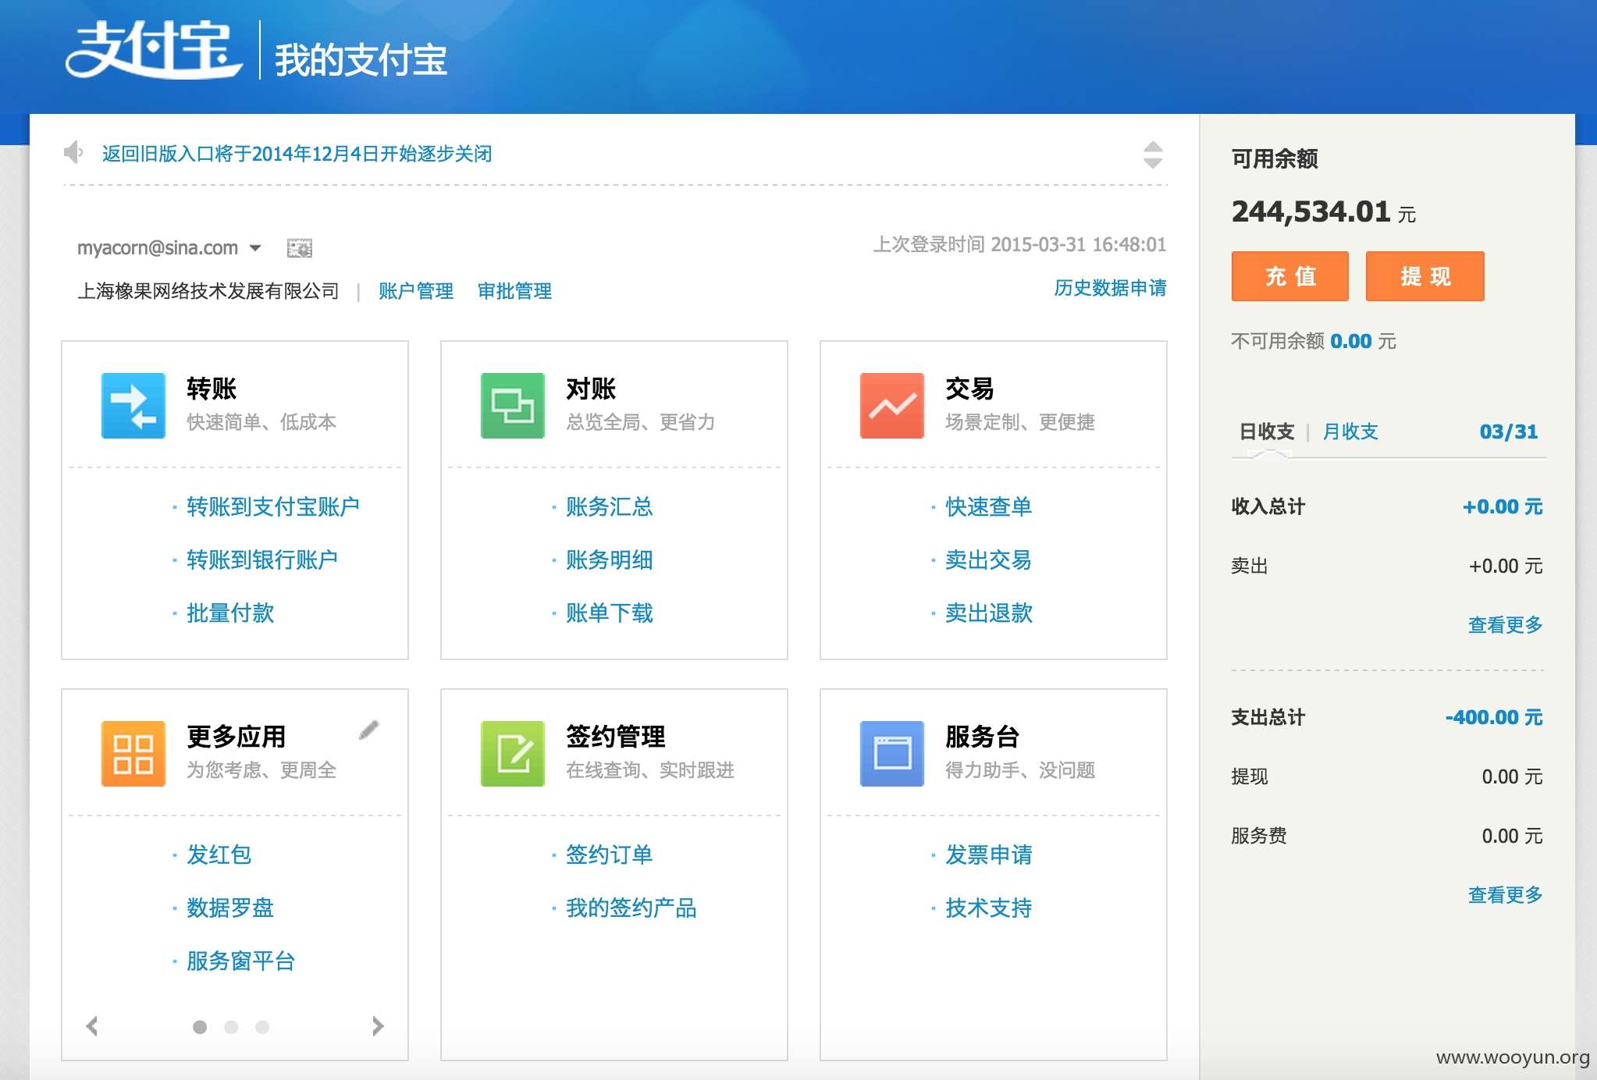Click the company name 上海橡果网络技术发展有限公司
Screen dimensions: 1597x1080
pos(208,291)
